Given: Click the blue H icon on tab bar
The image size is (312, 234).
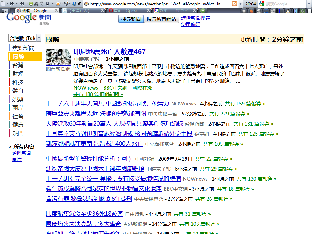Looking at the screenshot, I should tap(281, 11).
